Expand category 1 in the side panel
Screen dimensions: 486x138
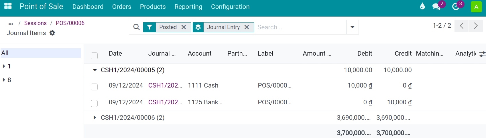coord(4,66)
